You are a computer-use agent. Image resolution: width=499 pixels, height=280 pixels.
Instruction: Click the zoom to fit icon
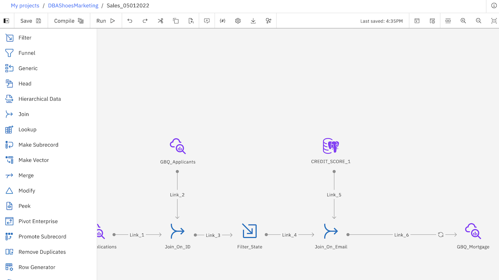point(494,21)
